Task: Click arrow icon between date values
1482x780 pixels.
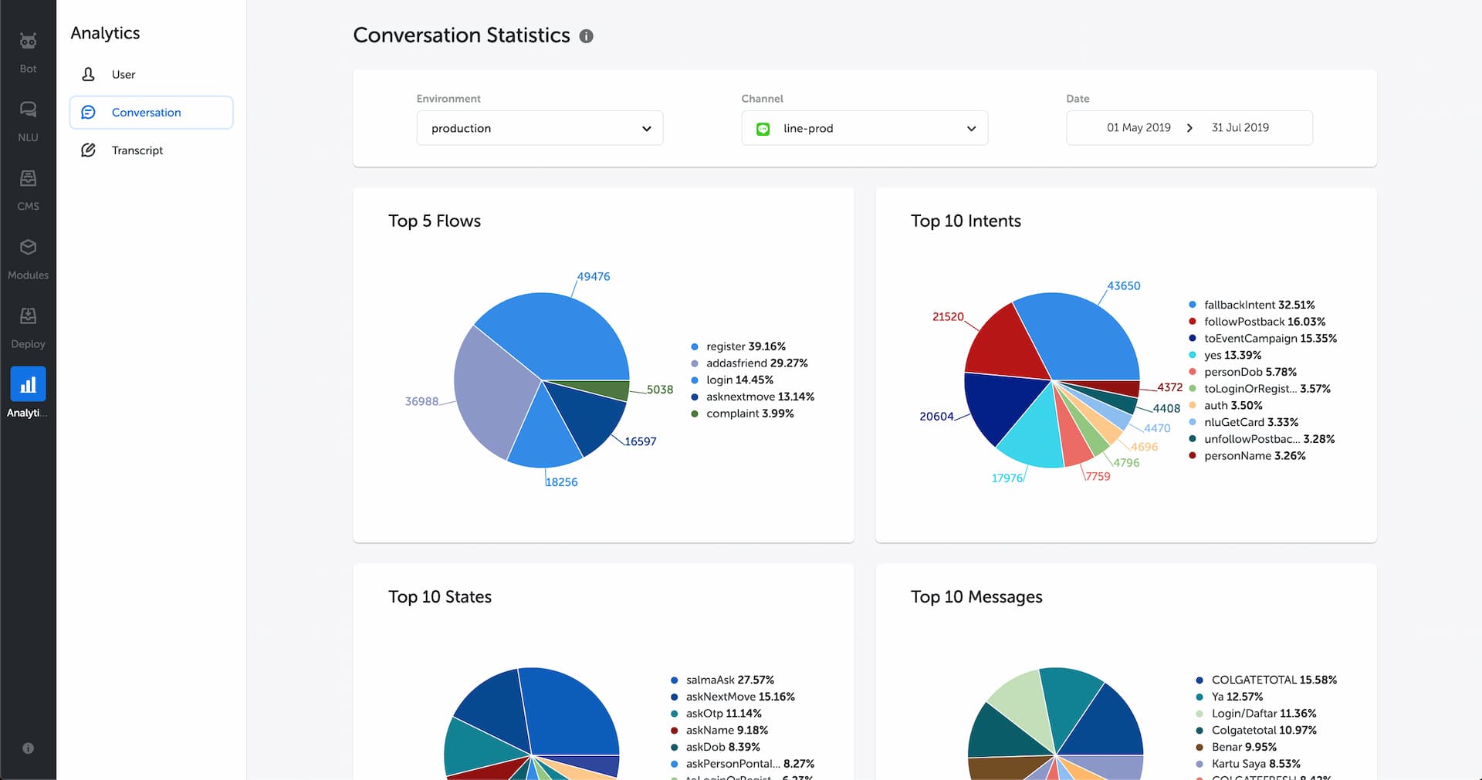Action: point(1189,128)
